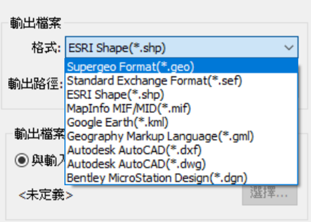Choose Standard Exchange Format(*.sef) option
The image size is (311, 222).
point(181,80)
